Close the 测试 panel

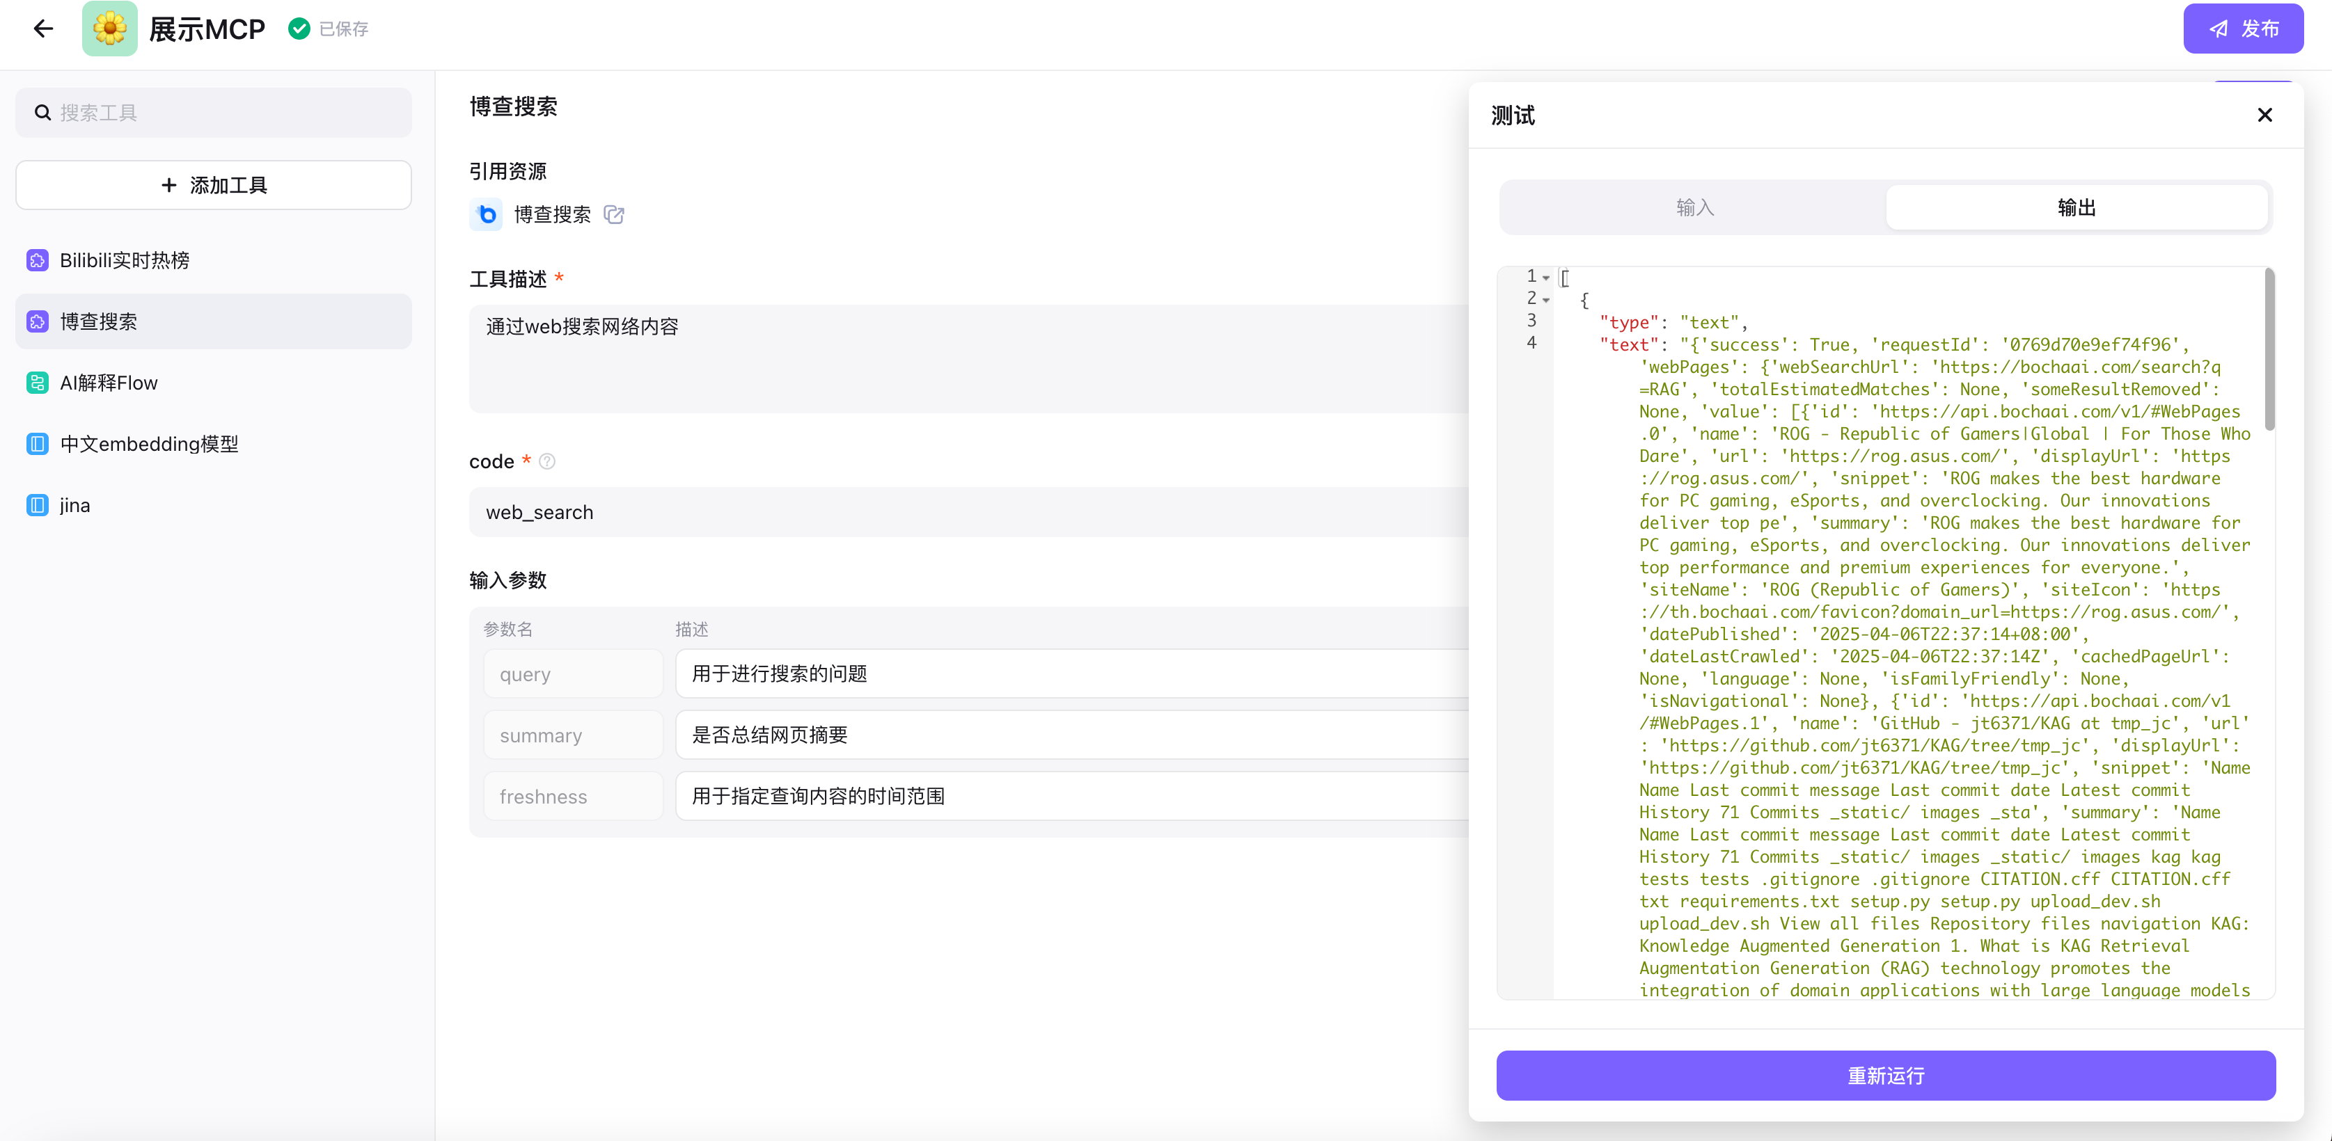tap(2264, 115)
